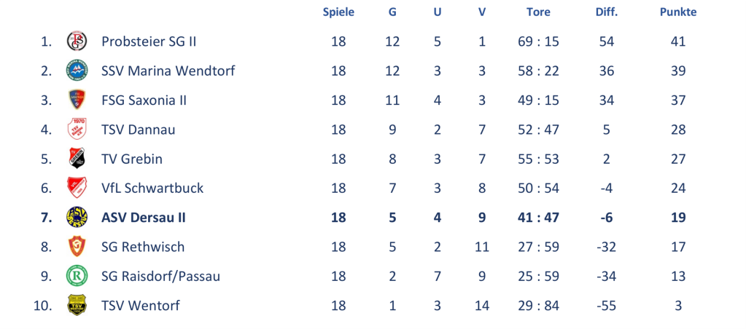Click the SSV Marina Wendtorf team name
Screen dimensions: 746x329
(x=168, y=71)
